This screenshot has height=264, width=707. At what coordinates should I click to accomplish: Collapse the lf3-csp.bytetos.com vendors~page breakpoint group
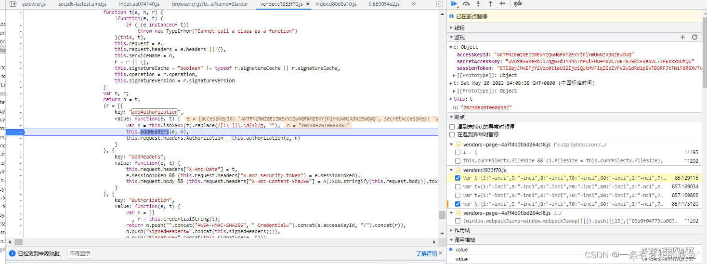tap(452, 144)
